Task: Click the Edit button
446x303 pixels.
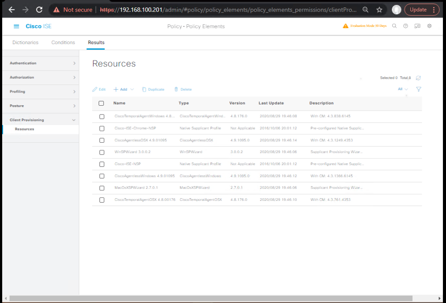Action: pos(99,89)
